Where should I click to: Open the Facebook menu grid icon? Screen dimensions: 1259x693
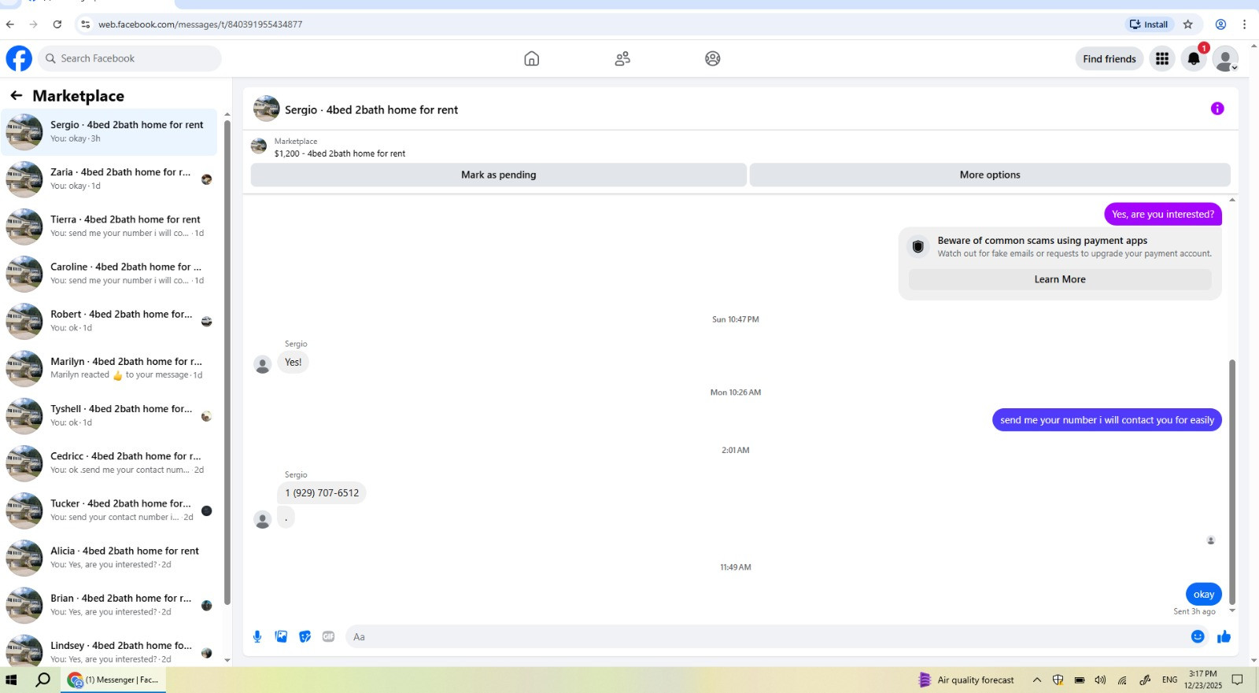coord(1162,58)
